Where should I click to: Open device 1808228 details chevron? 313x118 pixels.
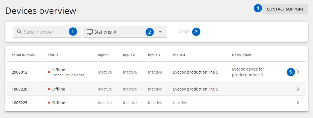(x=298, y=89)
